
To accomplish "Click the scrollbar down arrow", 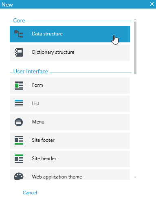I will pos(135,177).
